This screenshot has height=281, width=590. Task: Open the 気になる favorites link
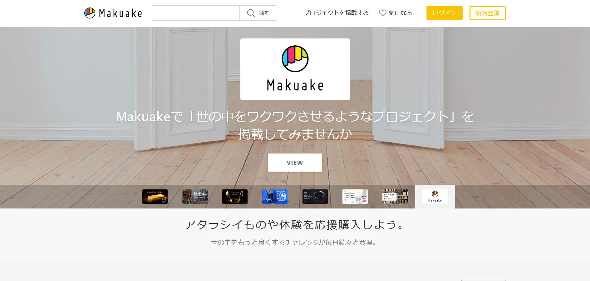point(396,13)
